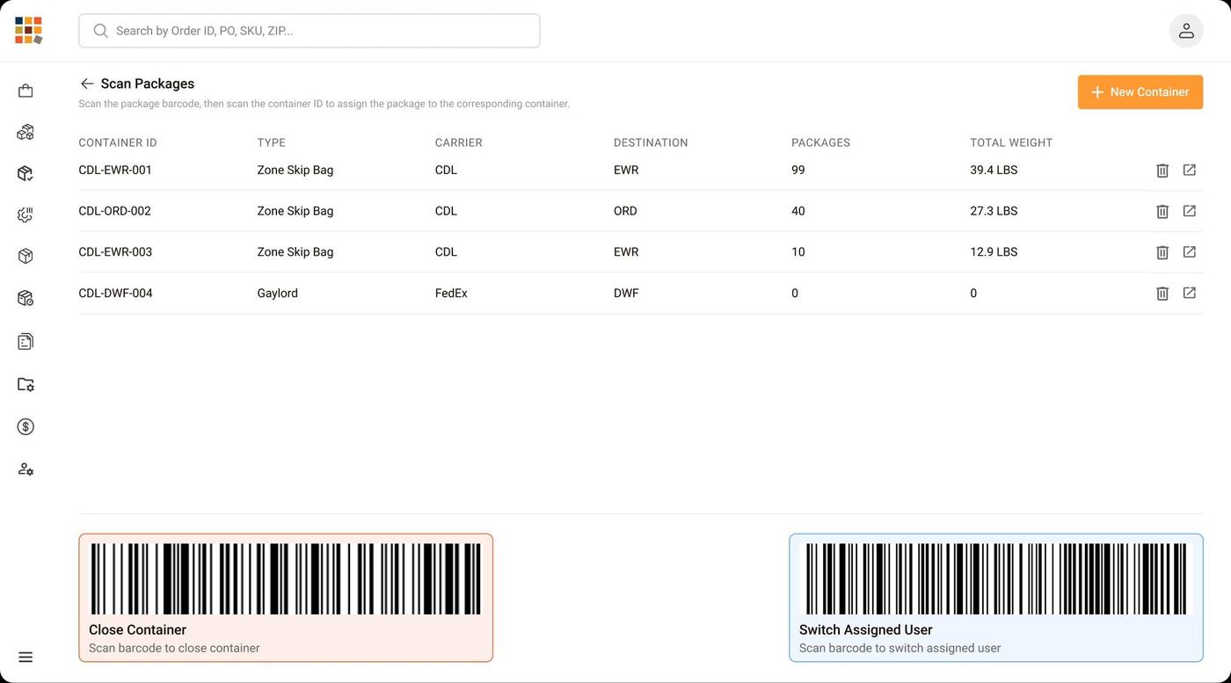The width and height of the screenshot is (1231, 683).
Task: Click the CONTAINER ID column header
Action: 118,142
